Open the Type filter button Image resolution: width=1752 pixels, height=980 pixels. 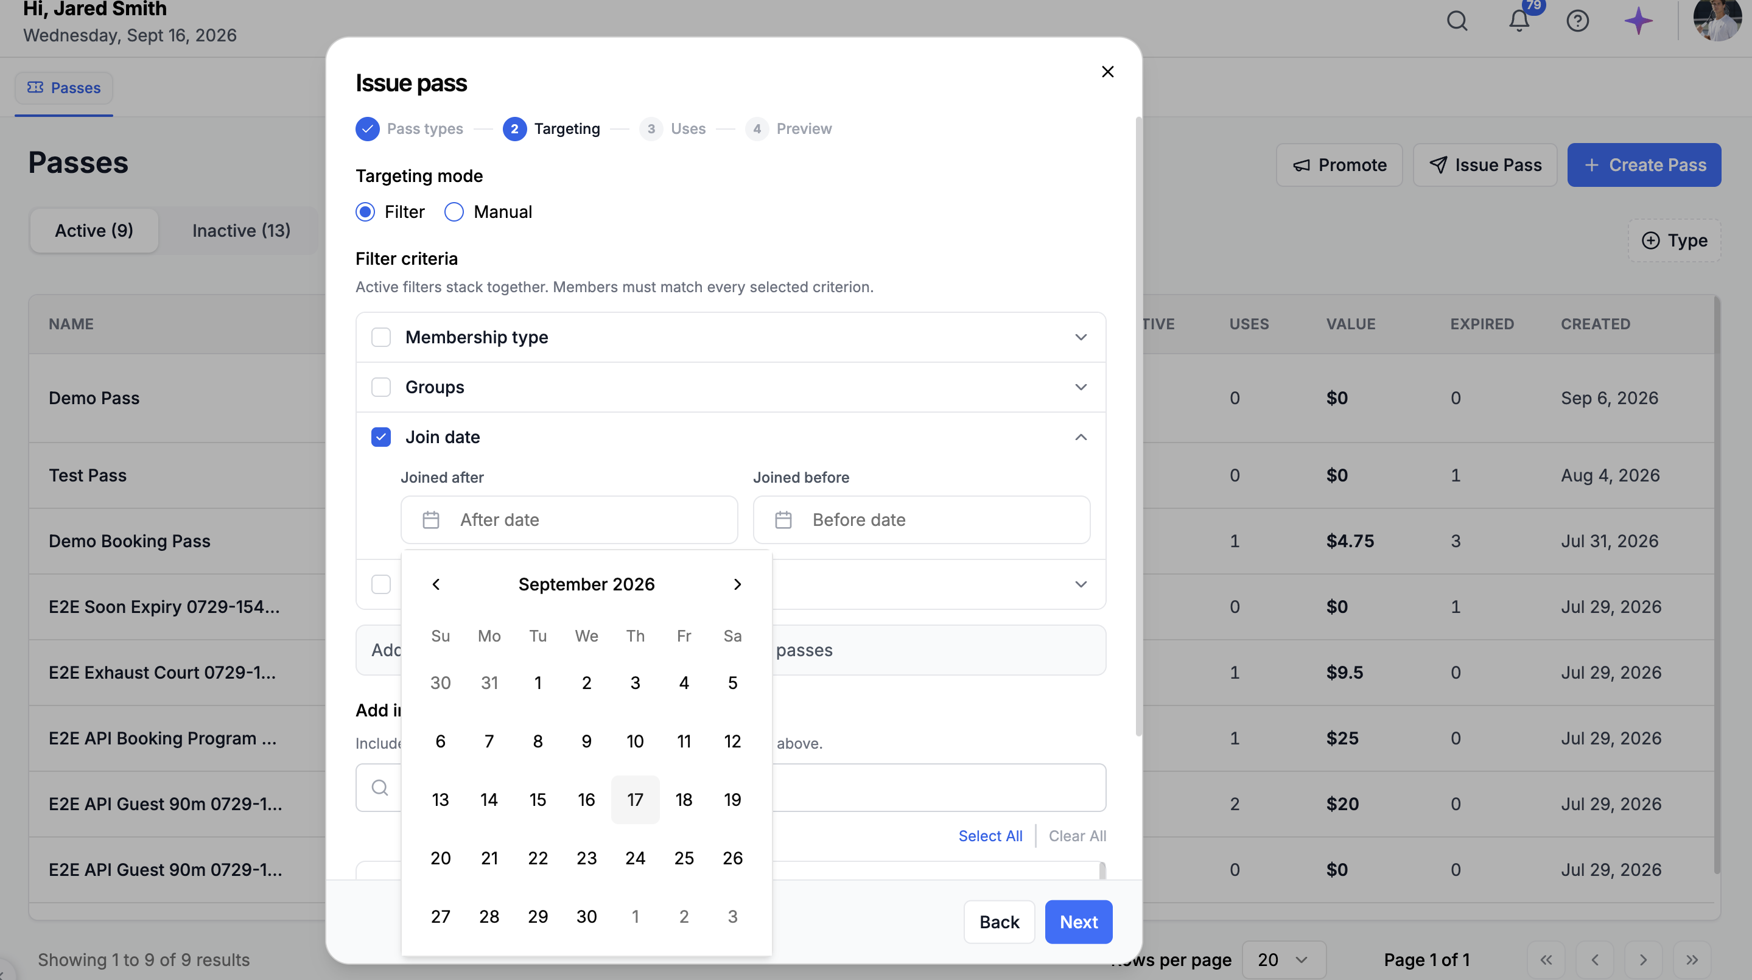click(x=1675, y=240)
